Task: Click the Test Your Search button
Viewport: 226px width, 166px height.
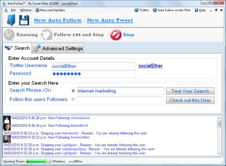Action: 190,91
